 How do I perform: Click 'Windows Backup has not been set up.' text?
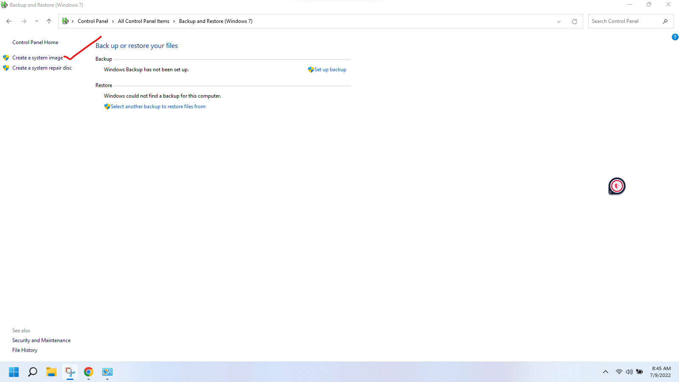pos(146,70)
